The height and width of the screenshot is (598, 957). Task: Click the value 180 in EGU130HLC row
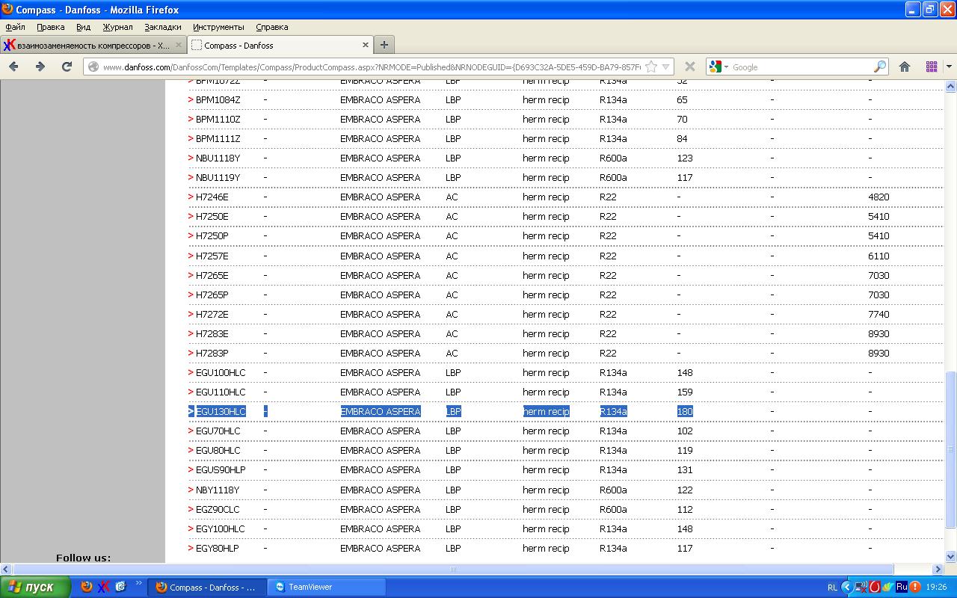click(x=685, y=411)
